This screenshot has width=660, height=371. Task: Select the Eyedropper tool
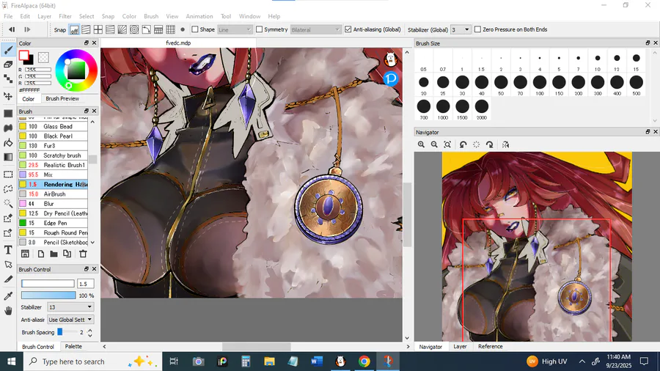(8, 296)
